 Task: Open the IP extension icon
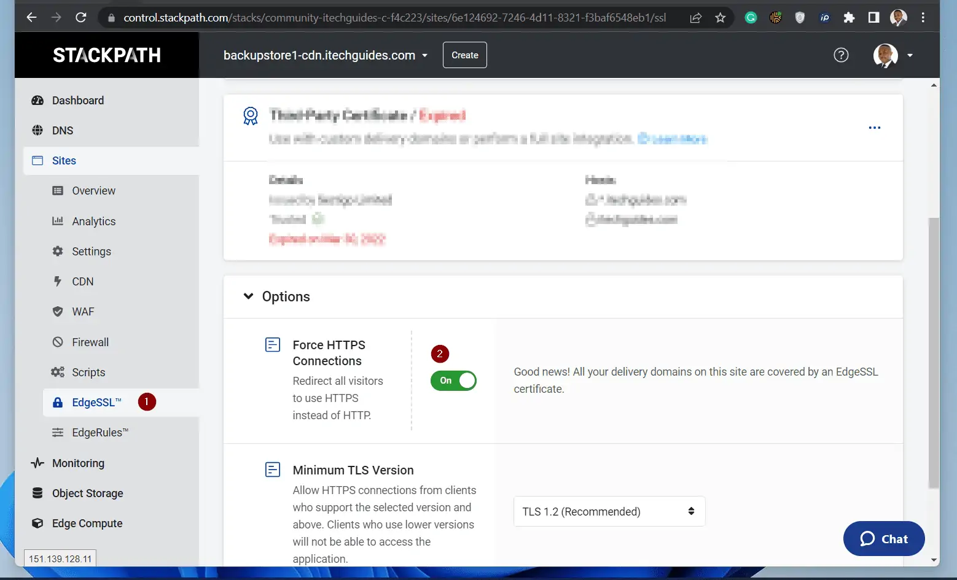click(824, 18)
